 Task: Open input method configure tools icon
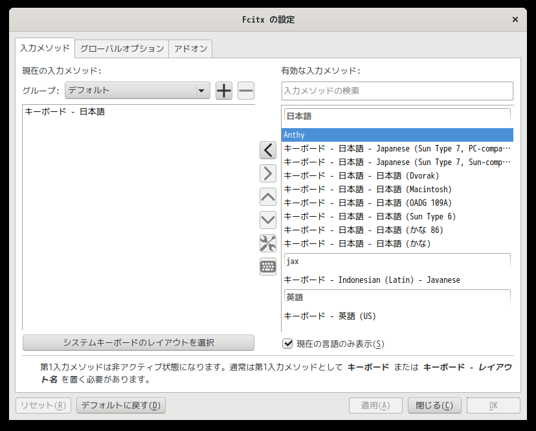pos(268,243)
